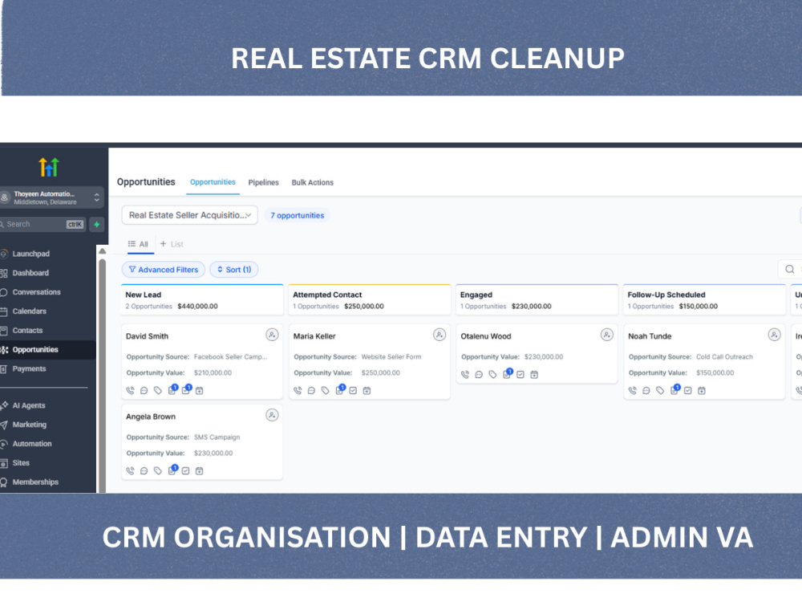Click the assign-user icon on Otalenu Wood's card
The image size is (802, 602).
click(x=606, y=335)
